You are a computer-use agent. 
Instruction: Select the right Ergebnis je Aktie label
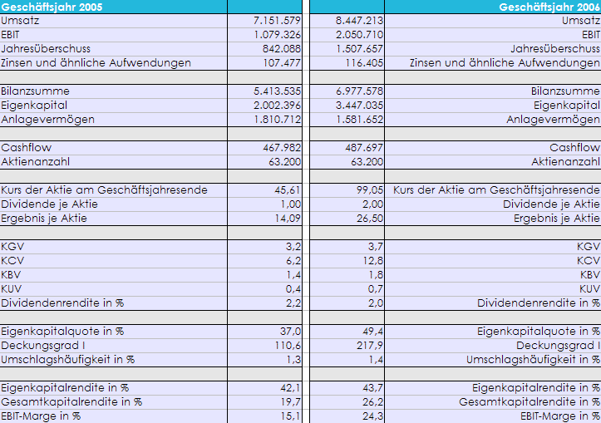(557, 219)
